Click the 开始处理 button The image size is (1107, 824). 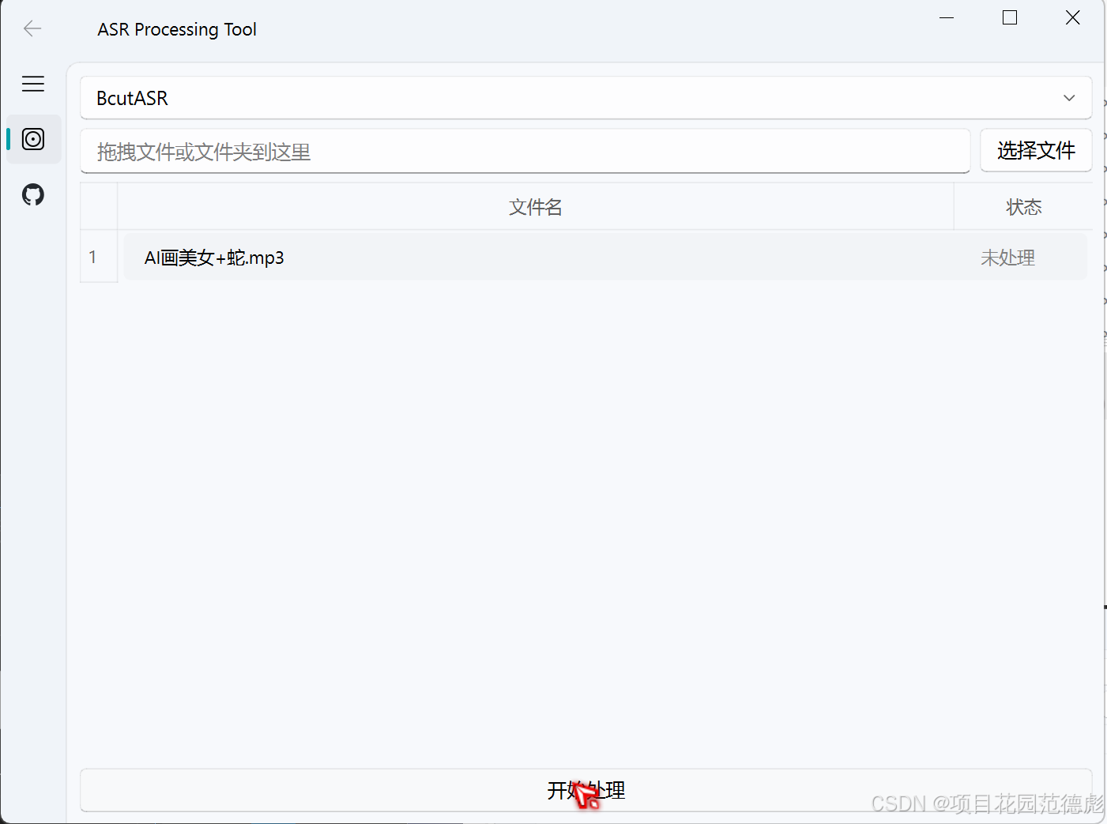(x=586, y=790)
